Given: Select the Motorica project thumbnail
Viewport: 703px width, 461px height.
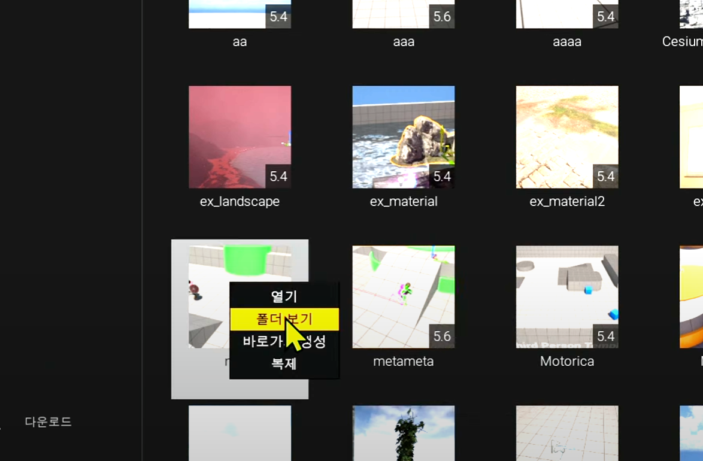Looking at the screenshot, I should 567,296.
